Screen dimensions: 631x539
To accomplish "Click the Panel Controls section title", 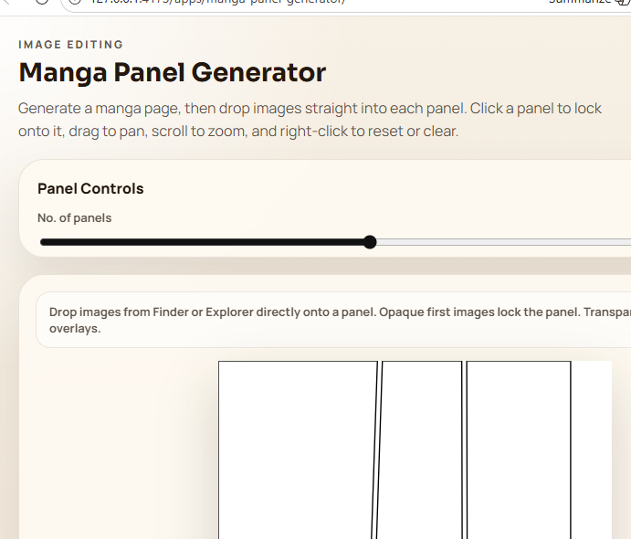I will (90, 189).
